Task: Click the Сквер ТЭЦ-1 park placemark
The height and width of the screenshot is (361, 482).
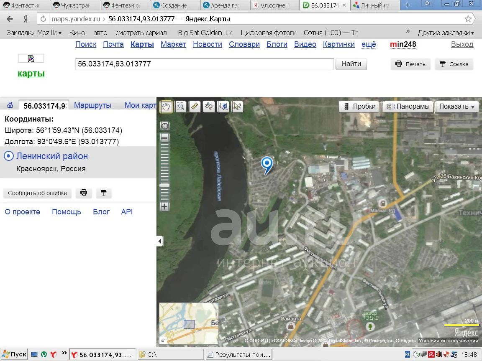Action: pos(370,326)
